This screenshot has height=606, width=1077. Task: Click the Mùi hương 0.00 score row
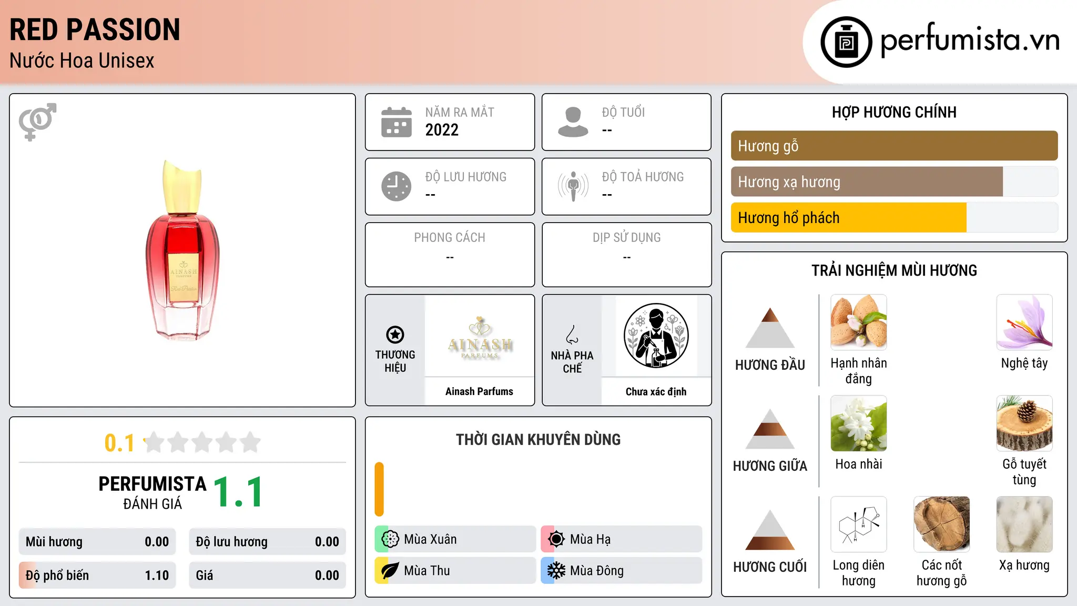pos(97,542)
